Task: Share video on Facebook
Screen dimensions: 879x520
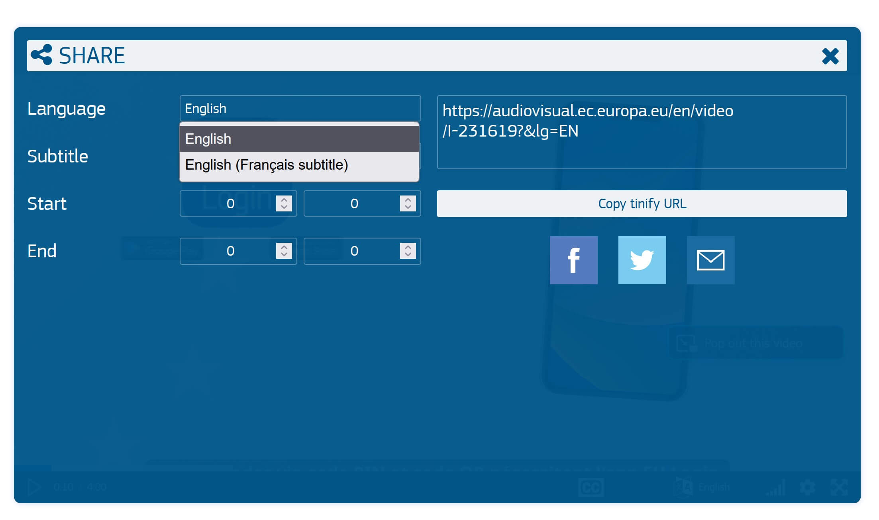Action: pos(573,260)
